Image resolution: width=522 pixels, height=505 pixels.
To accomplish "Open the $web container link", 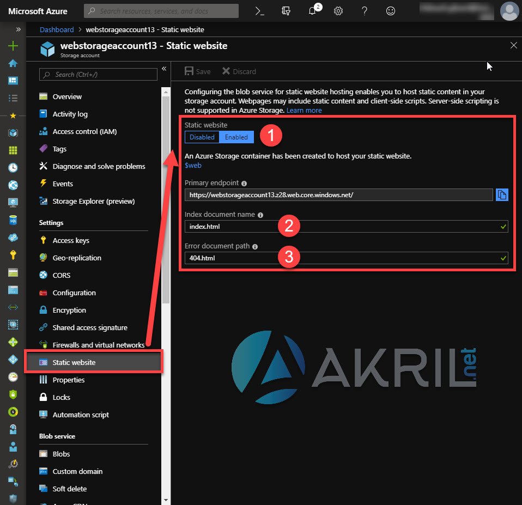I will [193, 166].
